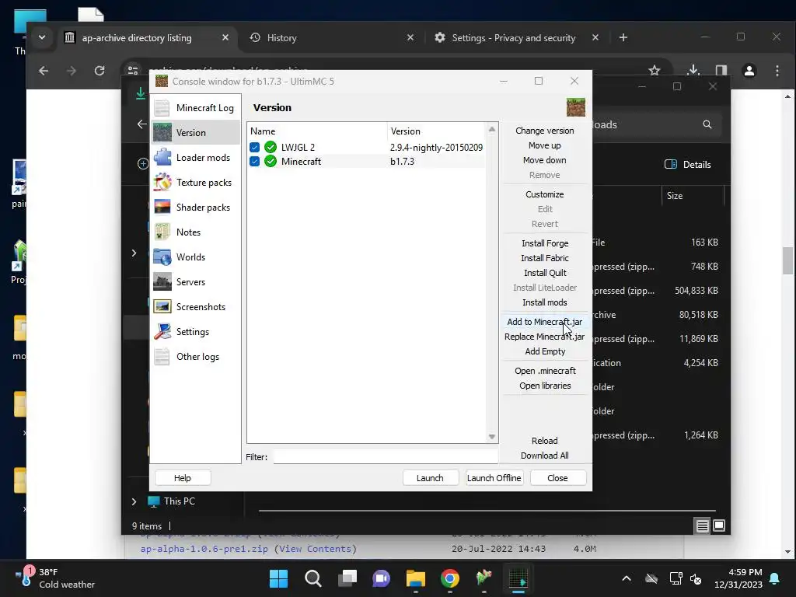The width and height of the screenshot is (796, 597).
Task: Show hidden system tray icons
Action: point(627,578)
